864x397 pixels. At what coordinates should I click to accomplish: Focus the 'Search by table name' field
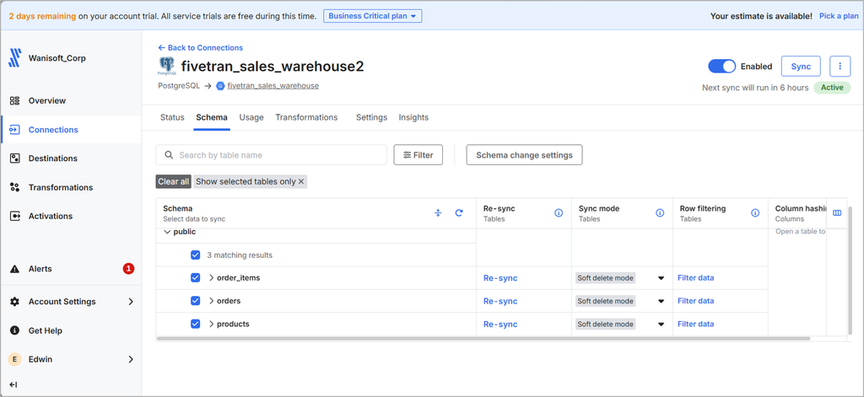(271, 155)
